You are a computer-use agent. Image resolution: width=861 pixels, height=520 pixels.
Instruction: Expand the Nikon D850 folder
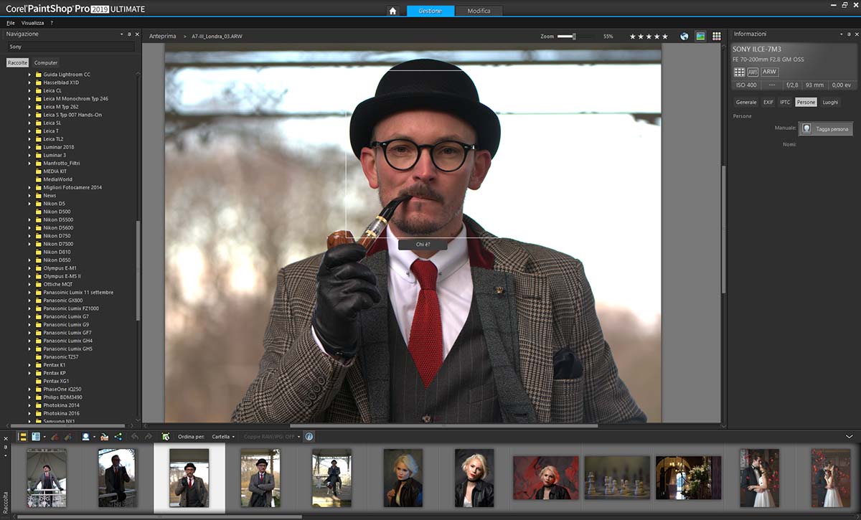click(x=30, y=260)
